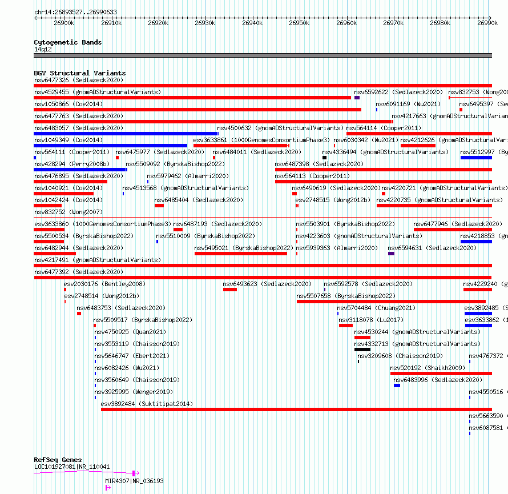Select the esv3892484 (Suktitipat2014) red bar

[x=296, y=409]
